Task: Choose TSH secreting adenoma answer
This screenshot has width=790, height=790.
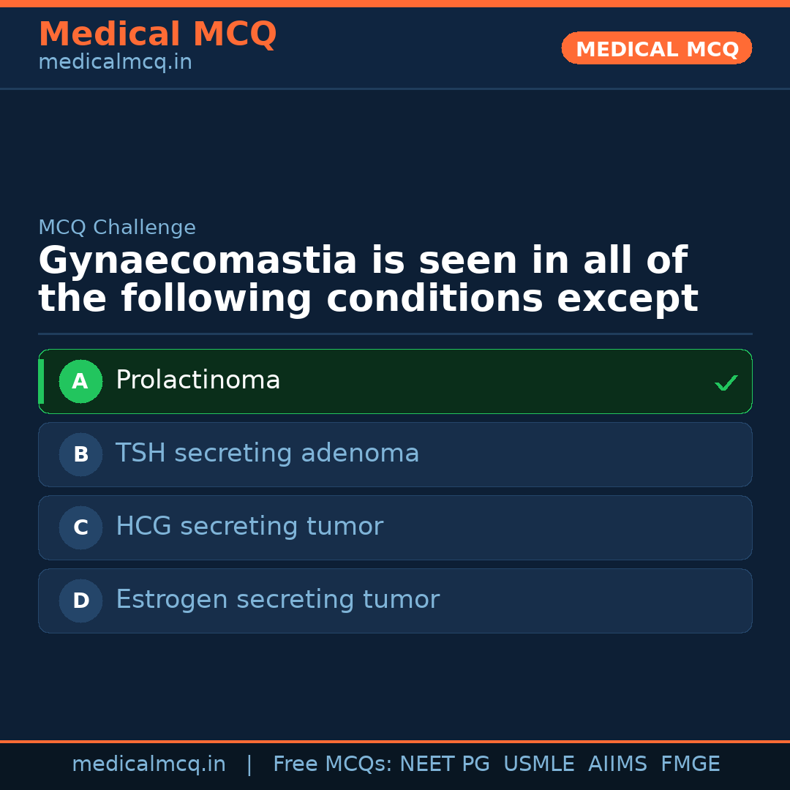Action: [x=395, y=454]
